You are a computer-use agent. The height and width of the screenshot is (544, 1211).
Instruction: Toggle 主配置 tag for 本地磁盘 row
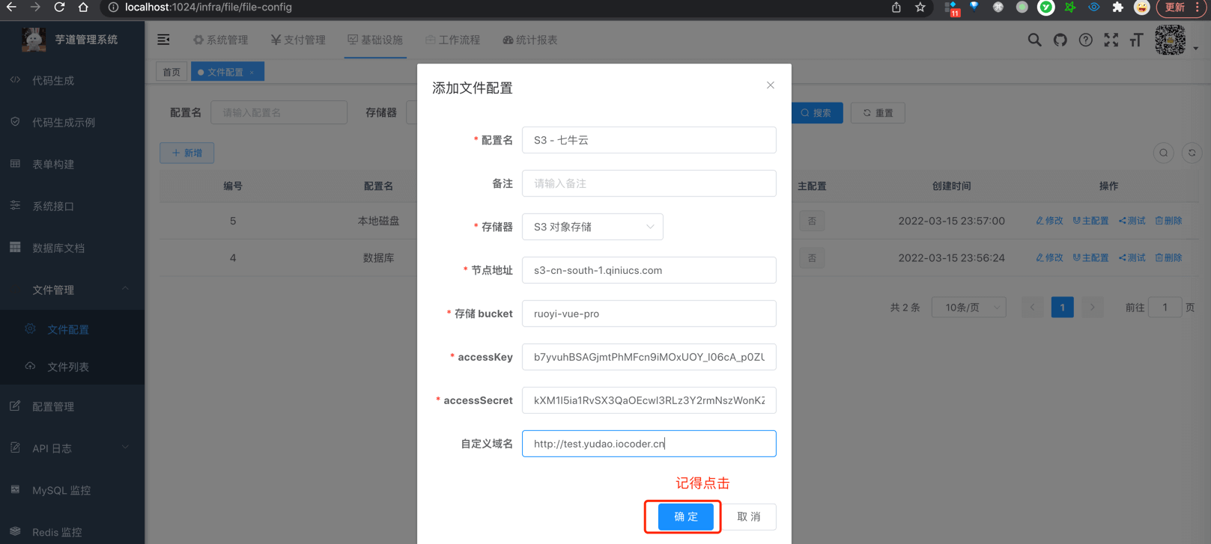point(812,221)
